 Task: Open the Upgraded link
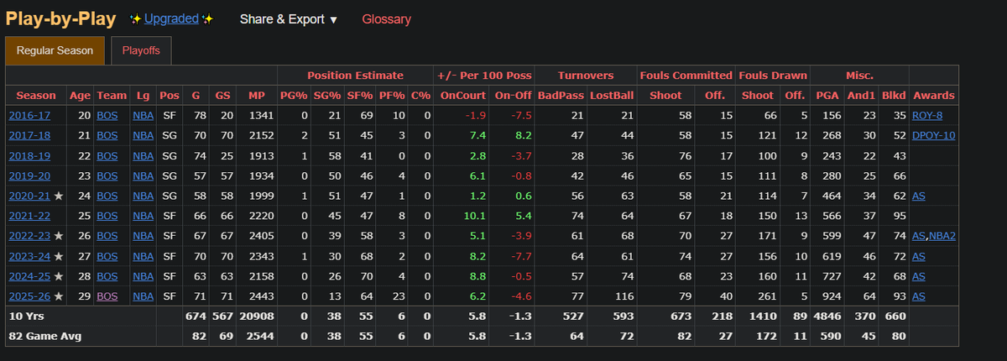(171, 18)
